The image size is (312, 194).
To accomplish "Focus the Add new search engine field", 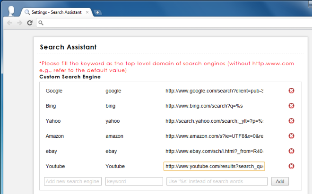I will tap(73, 181).
